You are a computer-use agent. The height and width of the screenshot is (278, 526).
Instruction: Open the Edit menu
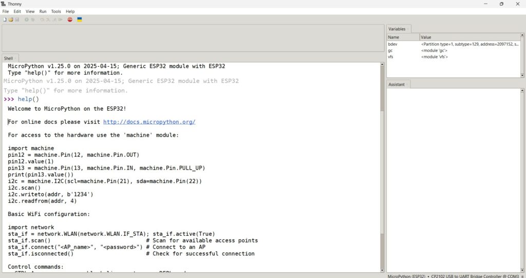tap(17, 11)
